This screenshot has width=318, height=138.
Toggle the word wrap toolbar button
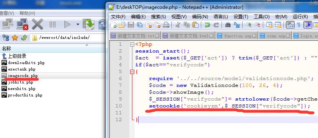click(x=290, y=25)
